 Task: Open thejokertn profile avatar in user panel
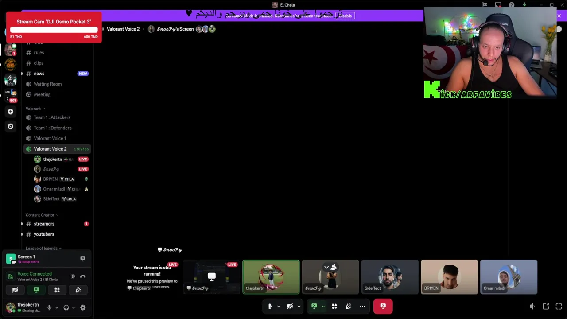point(10,307)
